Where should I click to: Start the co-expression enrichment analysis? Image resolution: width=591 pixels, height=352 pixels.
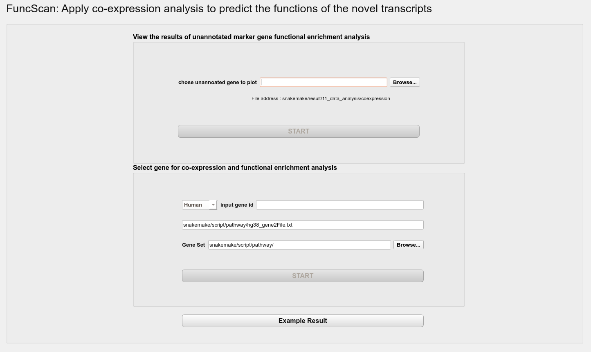[303, 276]
